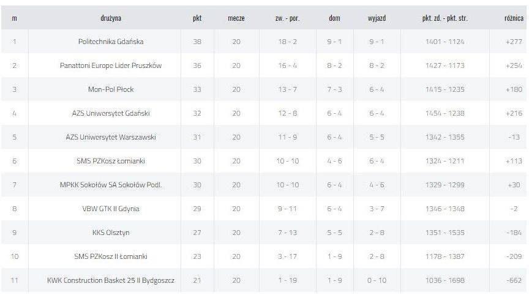Open MPKK Sokołów SA Sokołów Podl.

pyautogui.click(x=111, y=185)
